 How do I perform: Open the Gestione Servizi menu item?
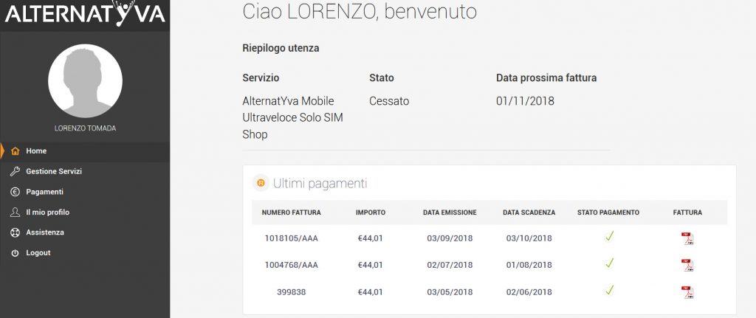(54, 171)
